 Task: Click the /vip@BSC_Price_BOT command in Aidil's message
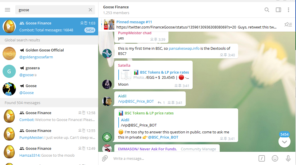click(x=136, y=101)
